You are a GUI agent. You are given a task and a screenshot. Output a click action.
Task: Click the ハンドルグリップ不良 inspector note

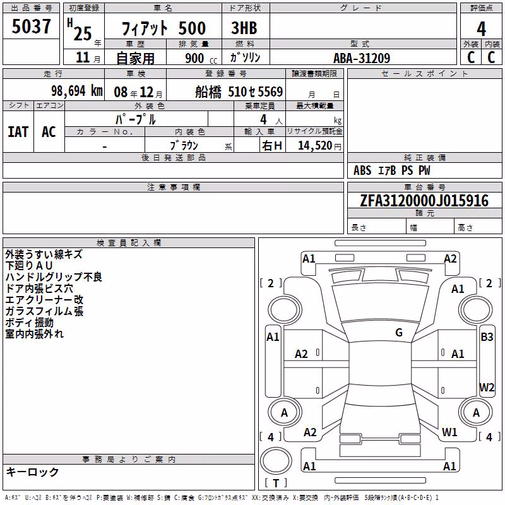tap(54, 276)
